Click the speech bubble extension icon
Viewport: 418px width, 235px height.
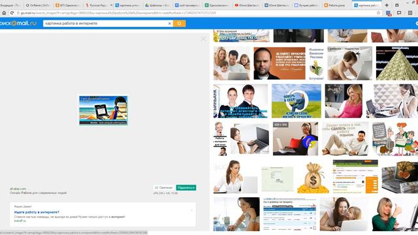pyautogui.click(x=399, y=13)
